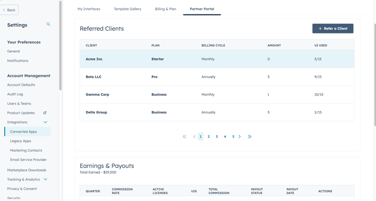
Task: Go to next page arrow icon
Action: [240, 137]
